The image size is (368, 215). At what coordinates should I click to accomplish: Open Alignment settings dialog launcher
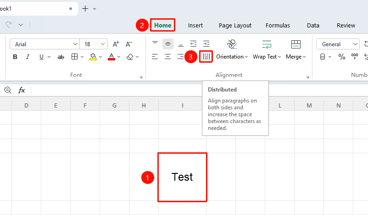click(x=307, y=77)
